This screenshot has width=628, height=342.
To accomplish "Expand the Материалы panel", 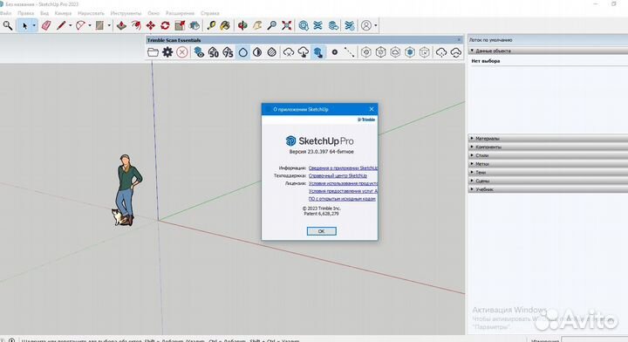I will [548, 139].
